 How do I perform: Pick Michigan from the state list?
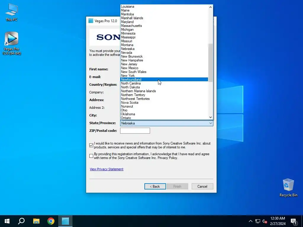point(164,30)
